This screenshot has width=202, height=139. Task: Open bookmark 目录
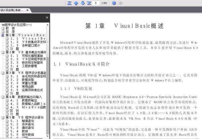pos(10,31)
